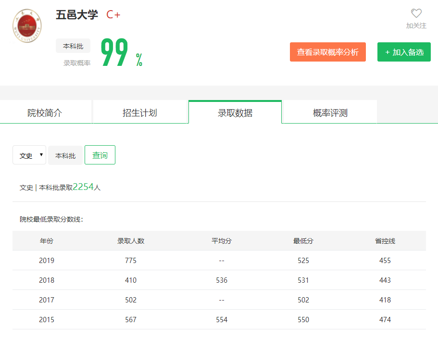Click the 加关注 label under the heart
438x339 pixels.
click(416, 25)
